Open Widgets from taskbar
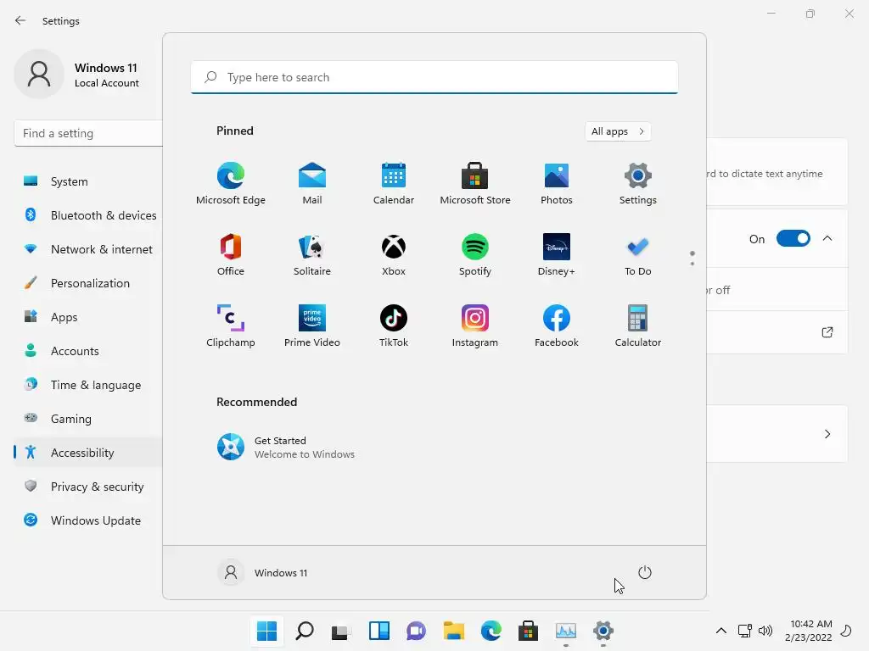 [x=379, y=631]
